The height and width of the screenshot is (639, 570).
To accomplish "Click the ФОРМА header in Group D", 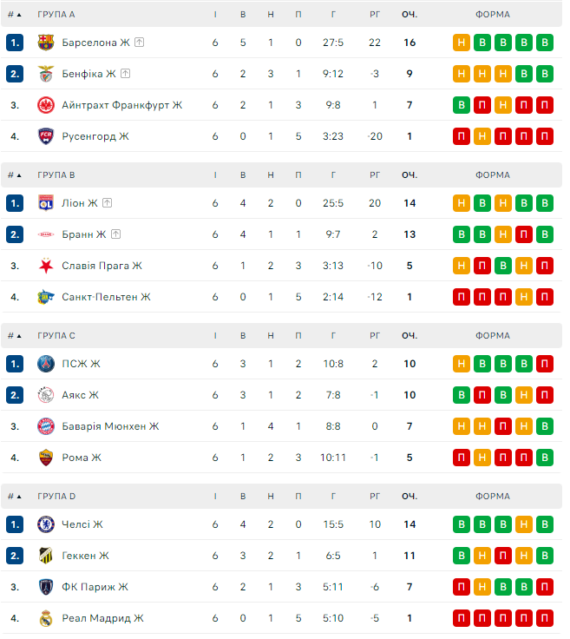I will pyautogui.click(x=493, y=497).
